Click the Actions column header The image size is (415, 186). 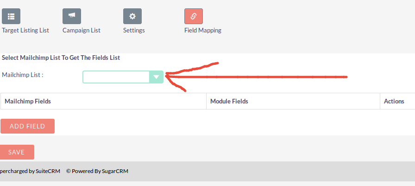[397, 101]
